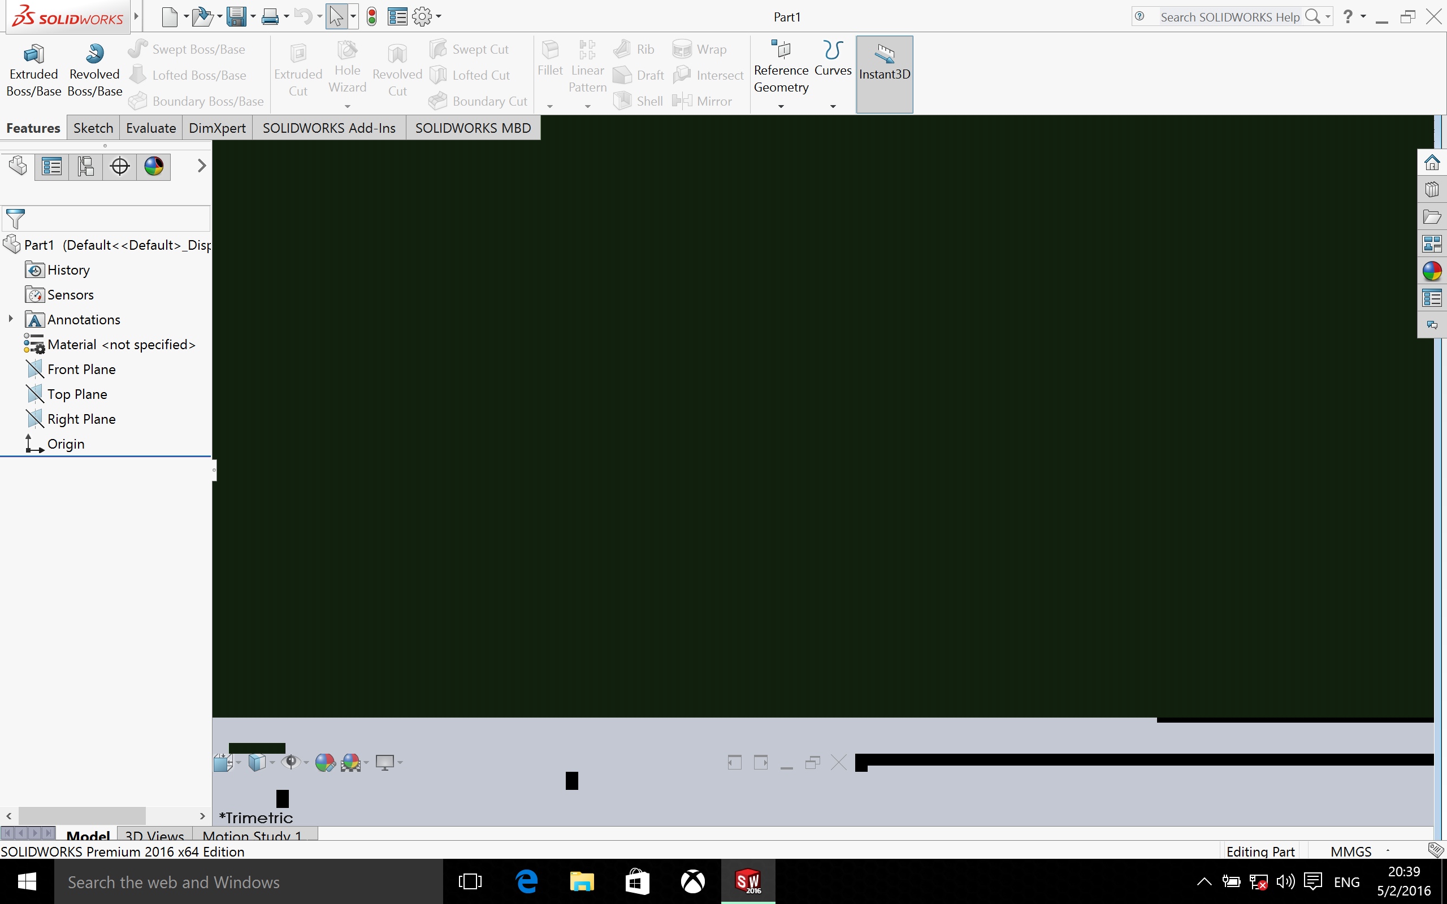Expand the Print dropdown arrow

tap(287, 17)
